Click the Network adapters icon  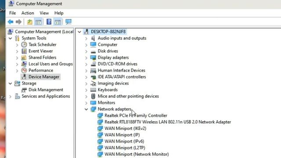click(x=93, y=109)
